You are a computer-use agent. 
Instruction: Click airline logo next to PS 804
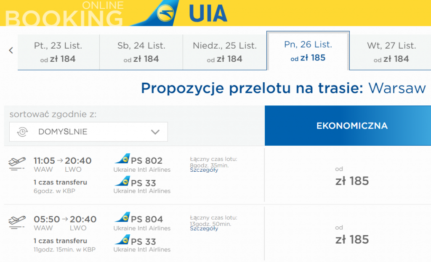(122, 218)
